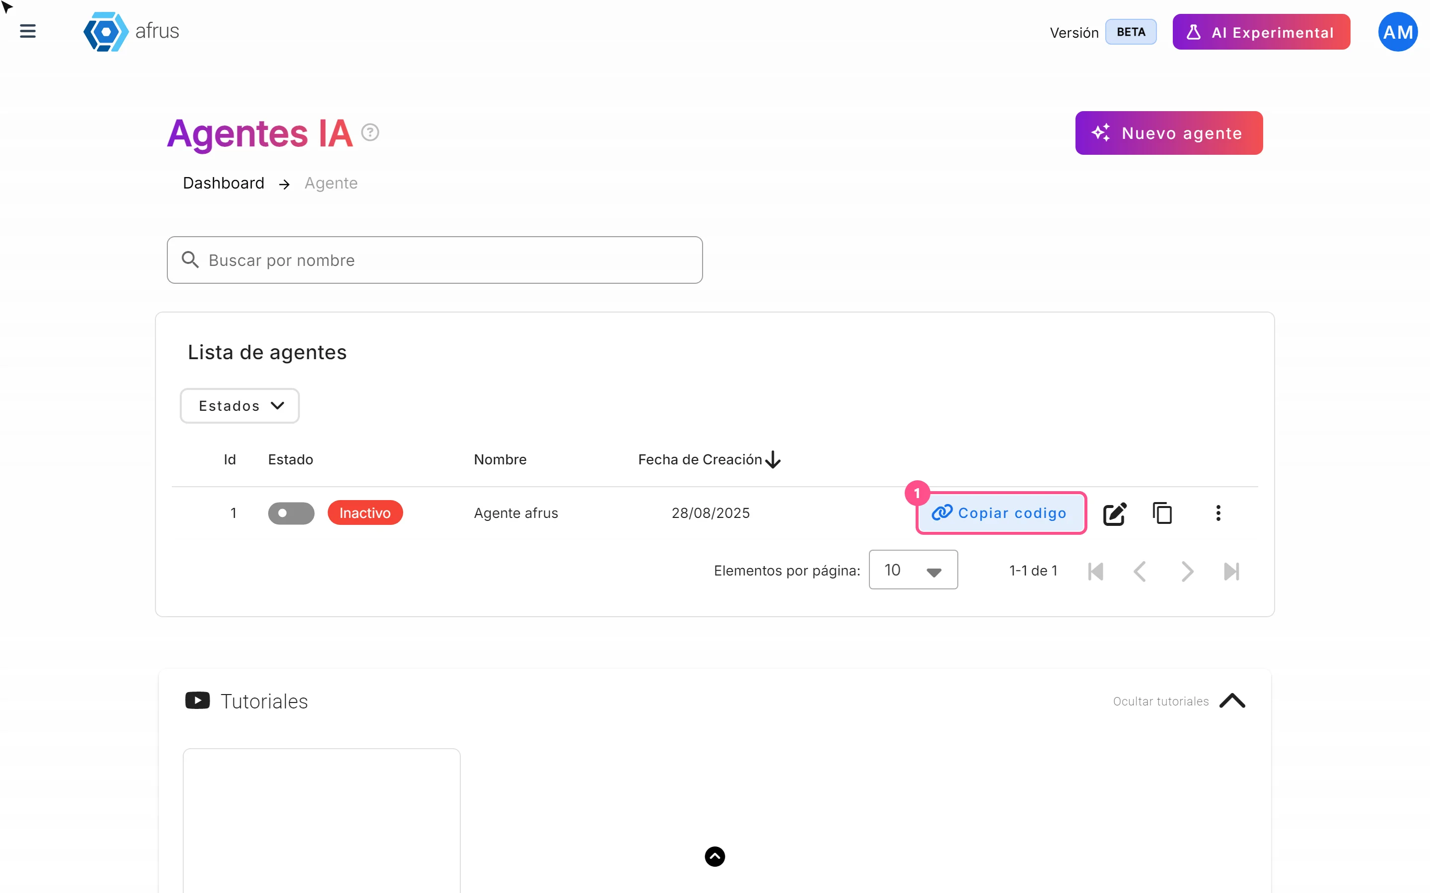Click the Estado column header
The height and width of the screenshot is (893, 1430).
coord(290,459)
